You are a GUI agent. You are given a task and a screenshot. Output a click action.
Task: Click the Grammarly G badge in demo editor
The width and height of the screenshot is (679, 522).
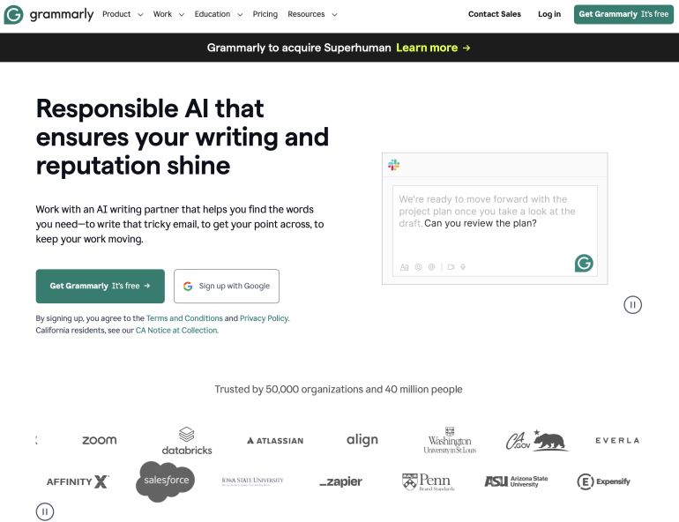[x=584, y=263]
